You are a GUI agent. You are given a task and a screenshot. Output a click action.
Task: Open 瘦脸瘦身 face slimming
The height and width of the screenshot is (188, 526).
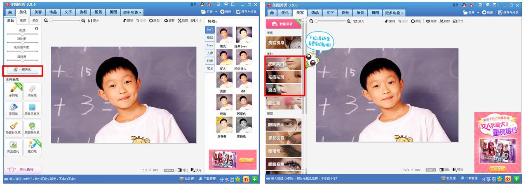pos(284,43)
